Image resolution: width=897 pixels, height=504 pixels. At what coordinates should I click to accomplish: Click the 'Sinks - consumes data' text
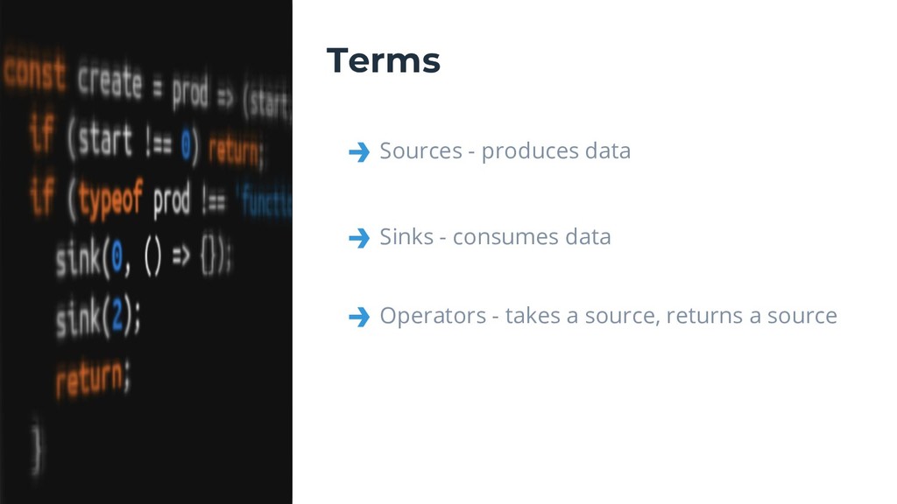[496, 236]
